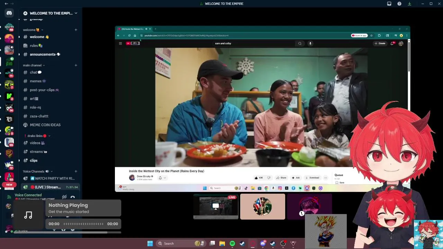Open Discord help question mark icon
The image size is (443, 249).
[x=399, y=4]
